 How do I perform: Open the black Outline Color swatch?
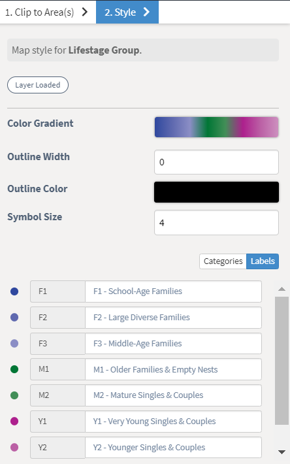tap(216, 192)
